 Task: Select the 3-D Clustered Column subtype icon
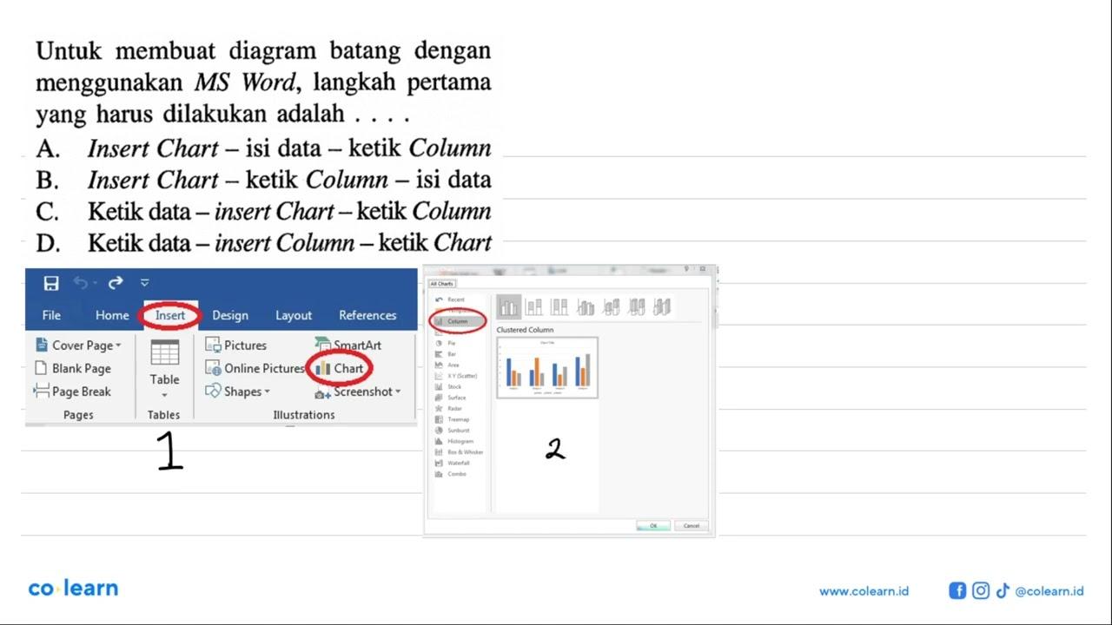(586, 306)
